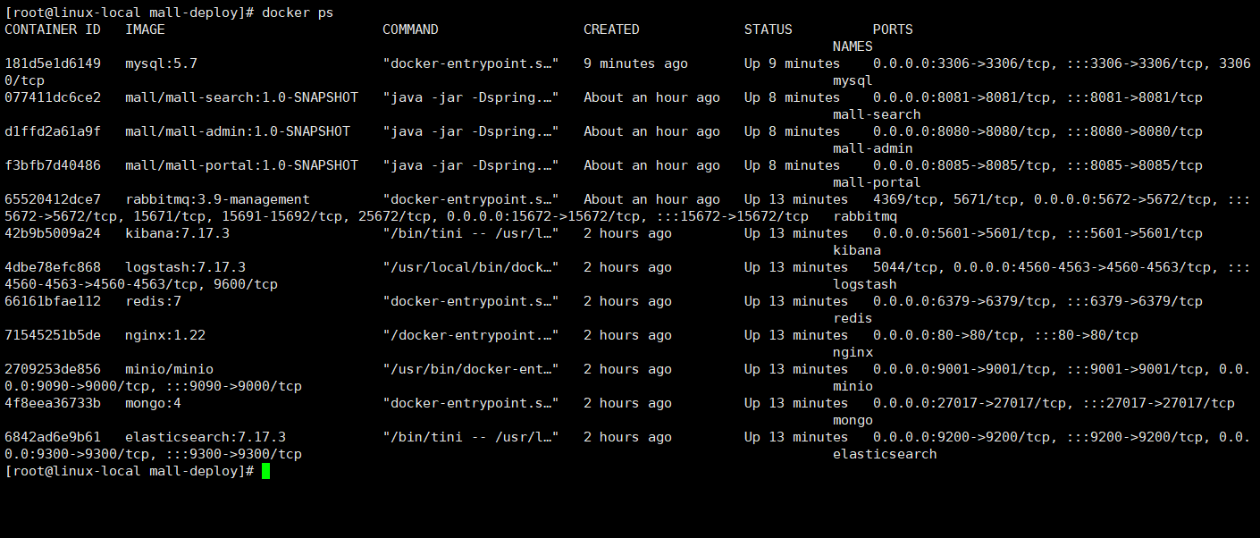Viewport: 1260px width, 538px height.
Task: Click 'Up 9 minutes' status
Action: (793, 63)
